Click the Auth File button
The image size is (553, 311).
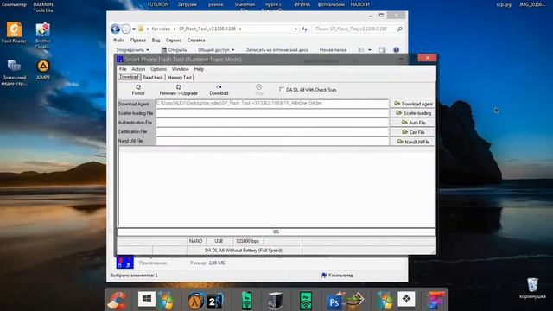413,123
